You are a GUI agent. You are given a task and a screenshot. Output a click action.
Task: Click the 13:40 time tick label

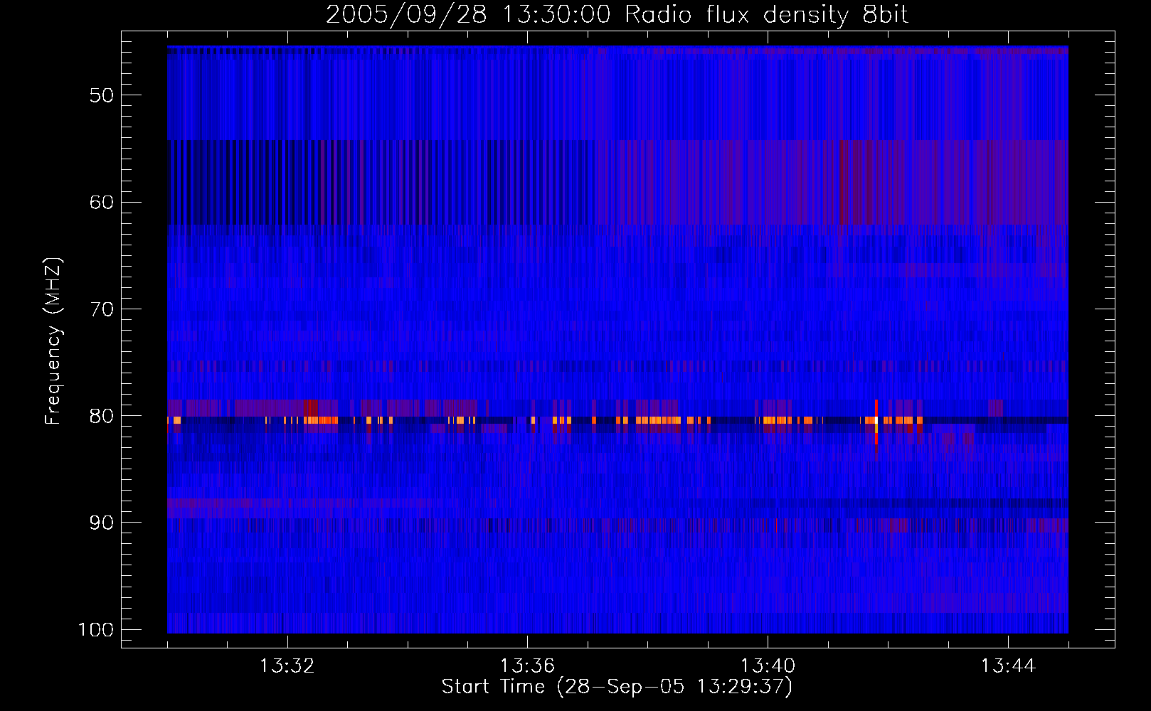tap(768, 666)
